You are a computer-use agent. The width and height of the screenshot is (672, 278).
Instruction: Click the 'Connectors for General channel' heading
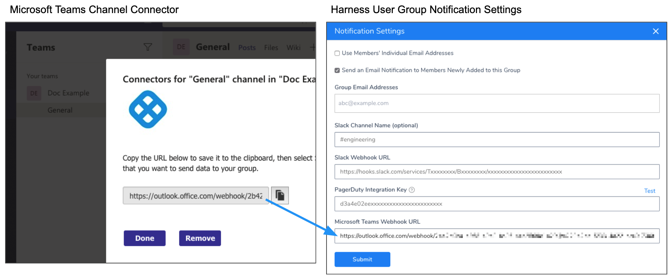pos(219,79)
